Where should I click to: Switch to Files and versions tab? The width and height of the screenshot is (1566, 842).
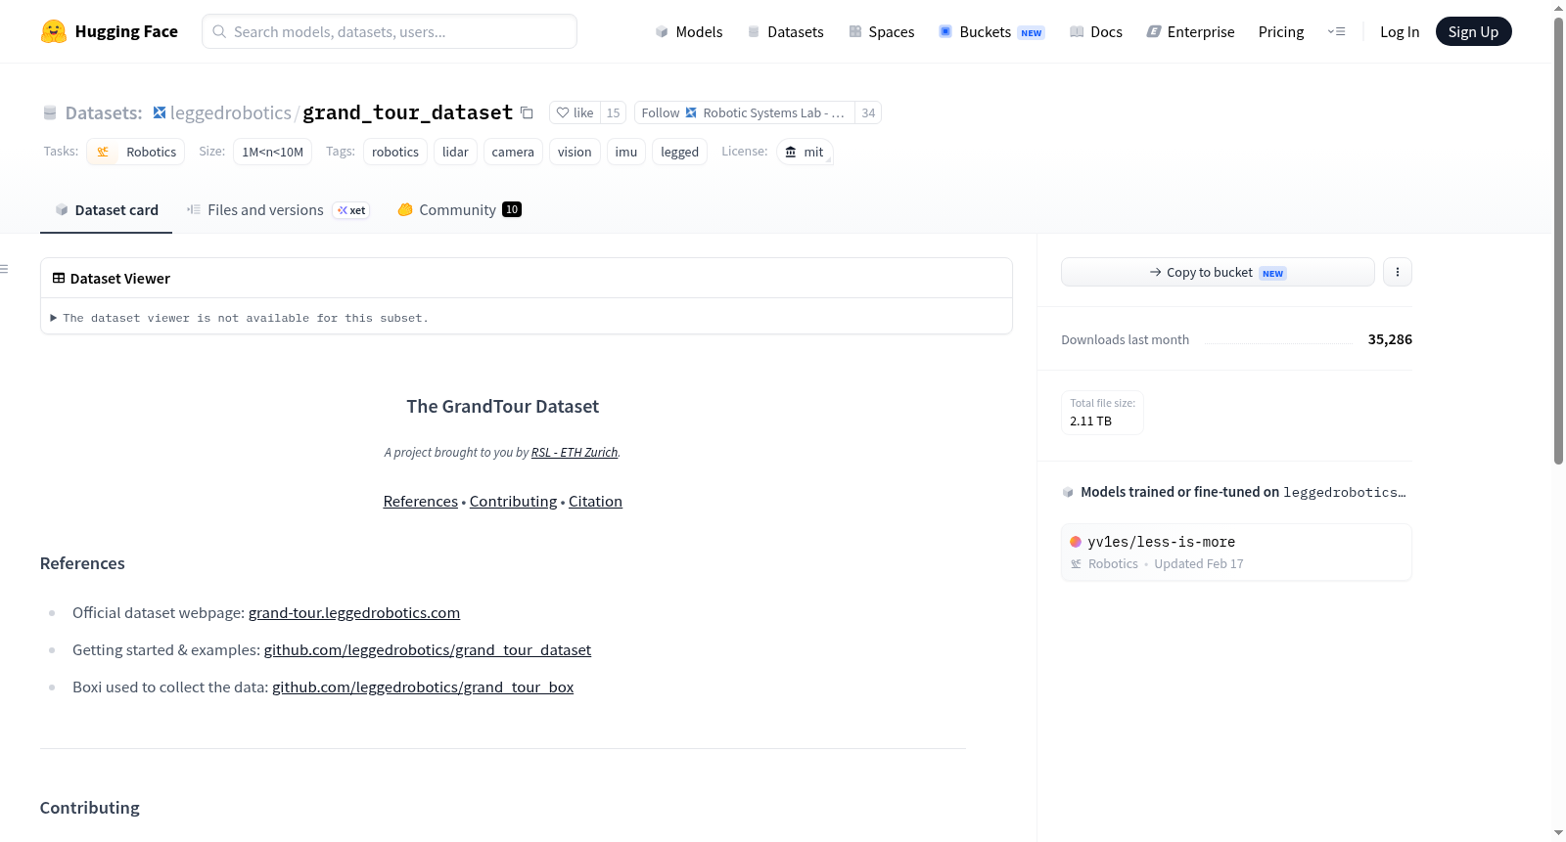click(x=278, y=209)
